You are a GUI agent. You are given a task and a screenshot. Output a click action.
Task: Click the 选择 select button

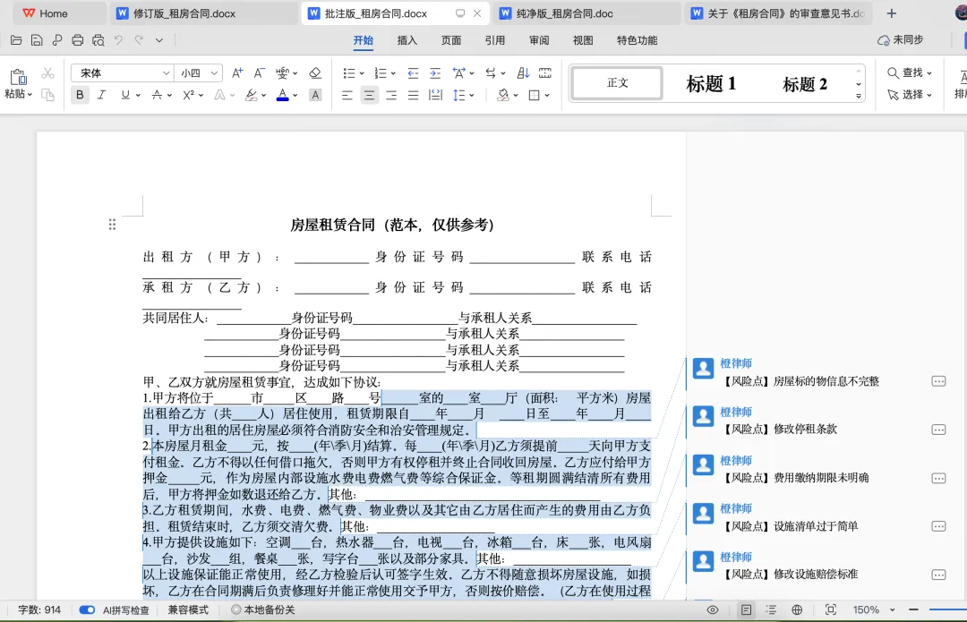tap(910, 95)
